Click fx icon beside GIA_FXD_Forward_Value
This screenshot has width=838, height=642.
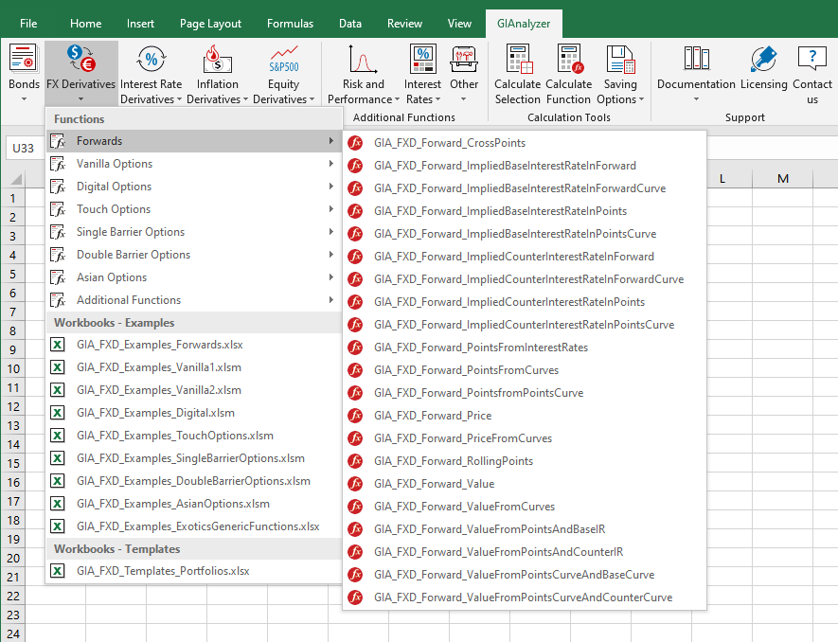pyautogui.click(x=355, y=484)
